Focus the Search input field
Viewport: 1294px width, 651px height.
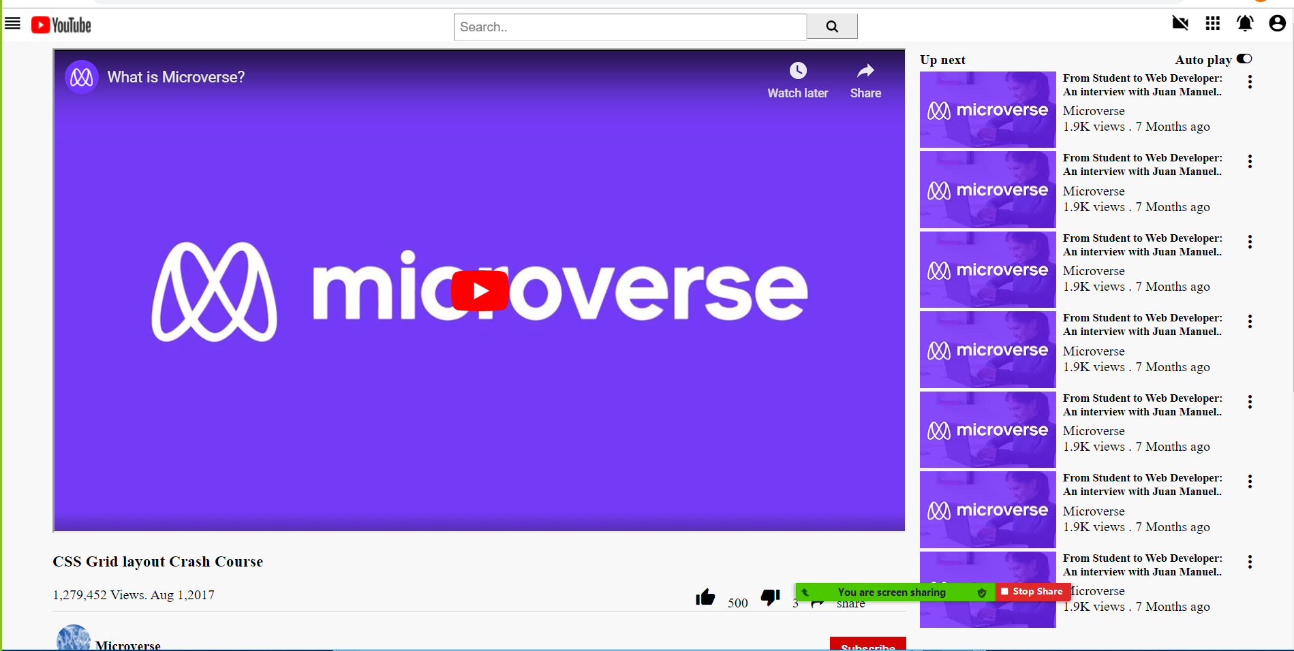[630, 27]
